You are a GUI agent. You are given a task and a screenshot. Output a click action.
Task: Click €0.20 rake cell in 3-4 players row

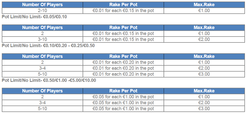click(x=123, y=68)
